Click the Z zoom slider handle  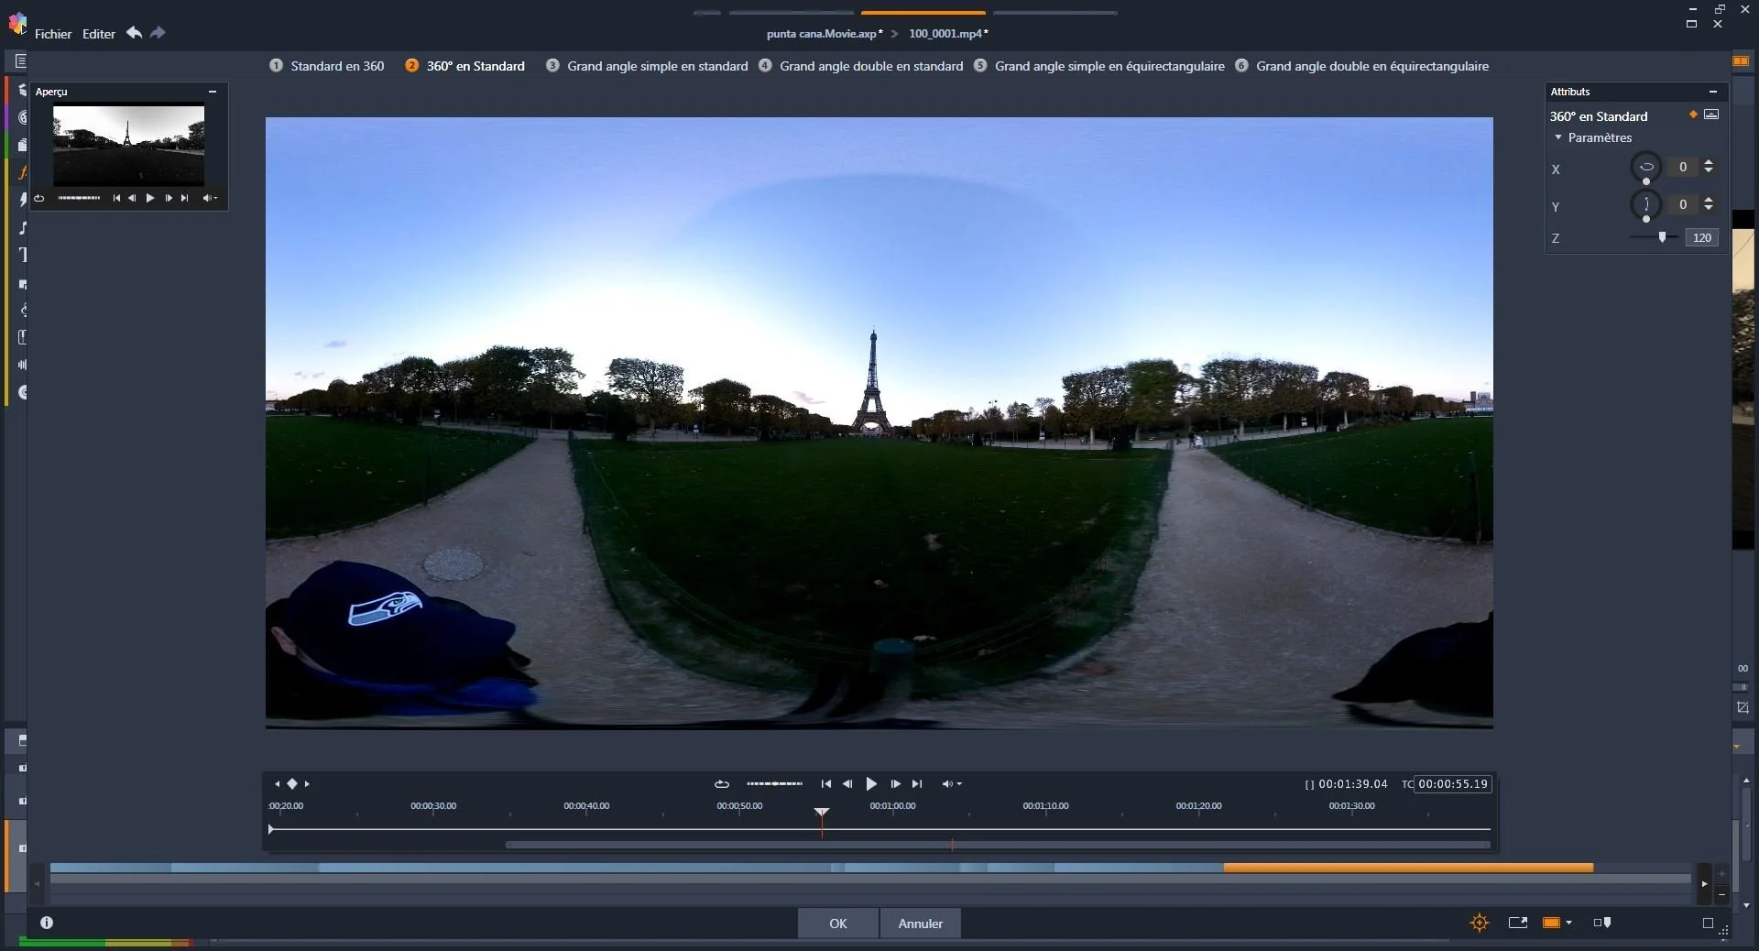(1662, 237)
